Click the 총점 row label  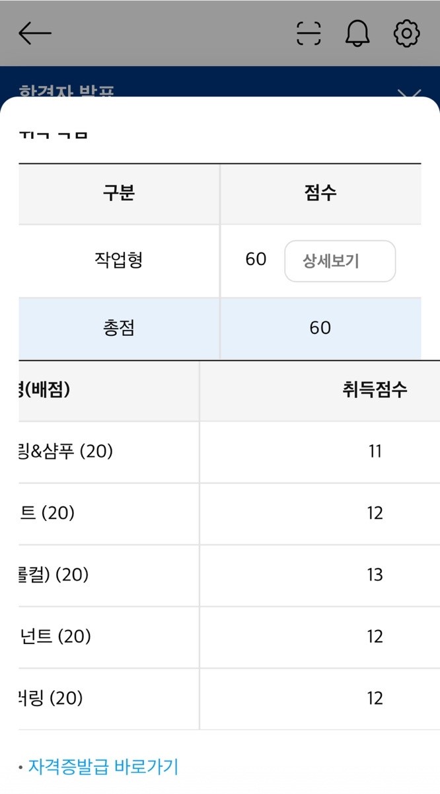[x=119, y=328]
